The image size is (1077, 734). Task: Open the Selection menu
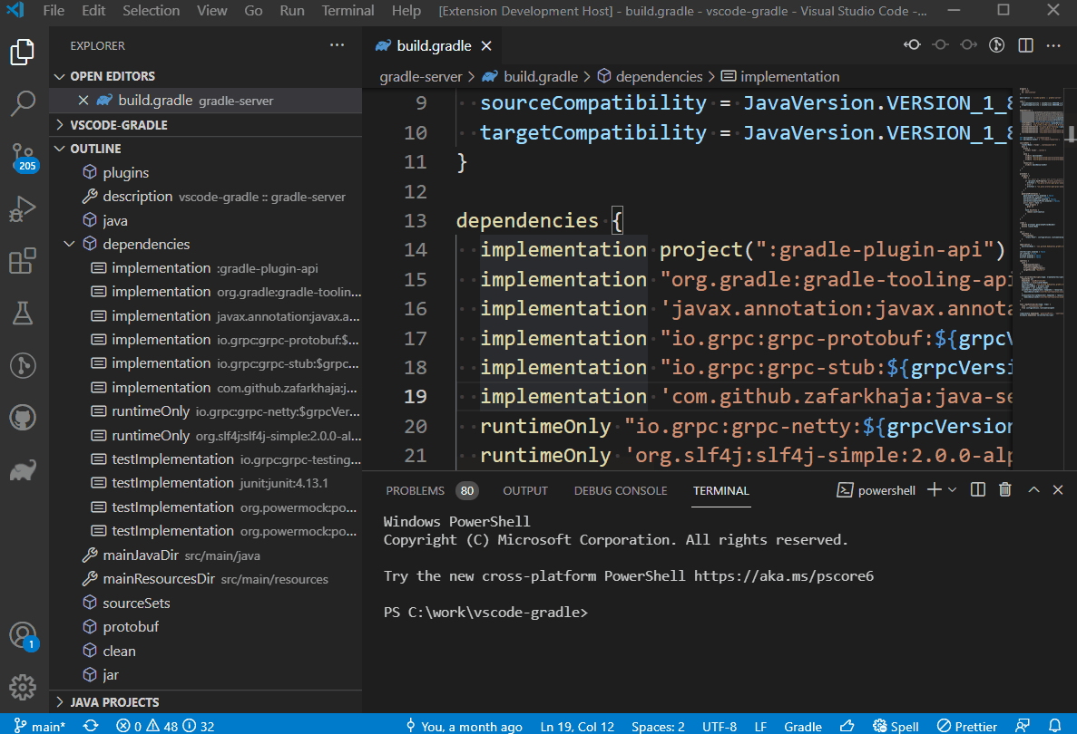click(x=151, y=11)
